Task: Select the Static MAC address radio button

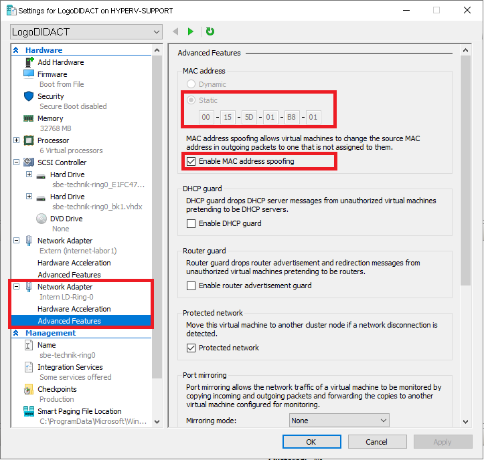Action: [x=191, y=100]
